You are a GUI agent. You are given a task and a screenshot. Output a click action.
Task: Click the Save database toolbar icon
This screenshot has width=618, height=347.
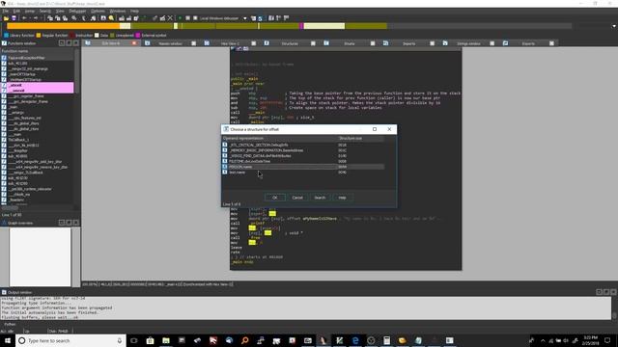(14, 18)
